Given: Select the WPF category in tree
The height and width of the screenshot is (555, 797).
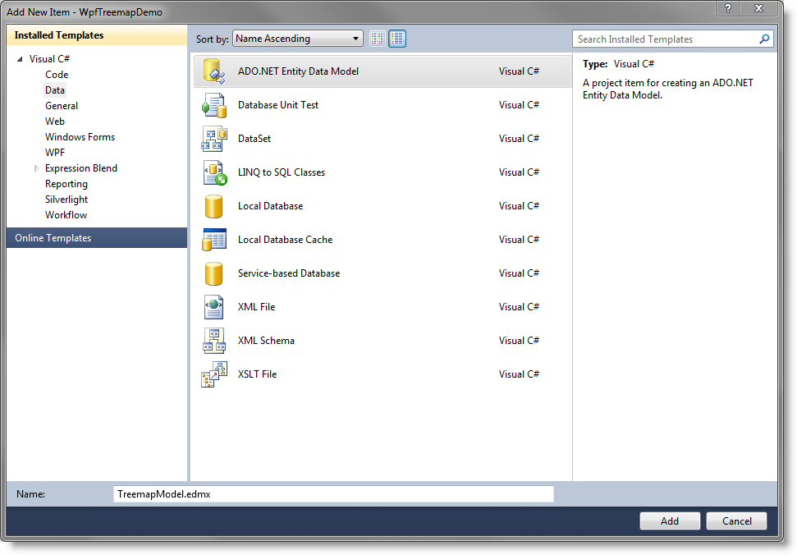Looking at the screenshot, I should point(55,153).
